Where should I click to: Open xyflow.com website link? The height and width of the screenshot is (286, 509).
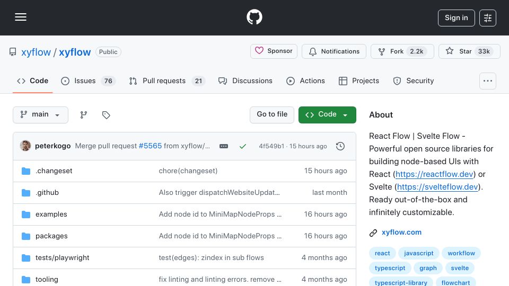tap(401, 232)
